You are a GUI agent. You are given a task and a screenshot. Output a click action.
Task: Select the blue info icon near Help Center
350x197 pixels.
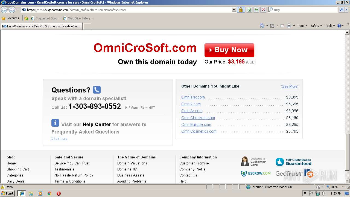pos(55,123)
